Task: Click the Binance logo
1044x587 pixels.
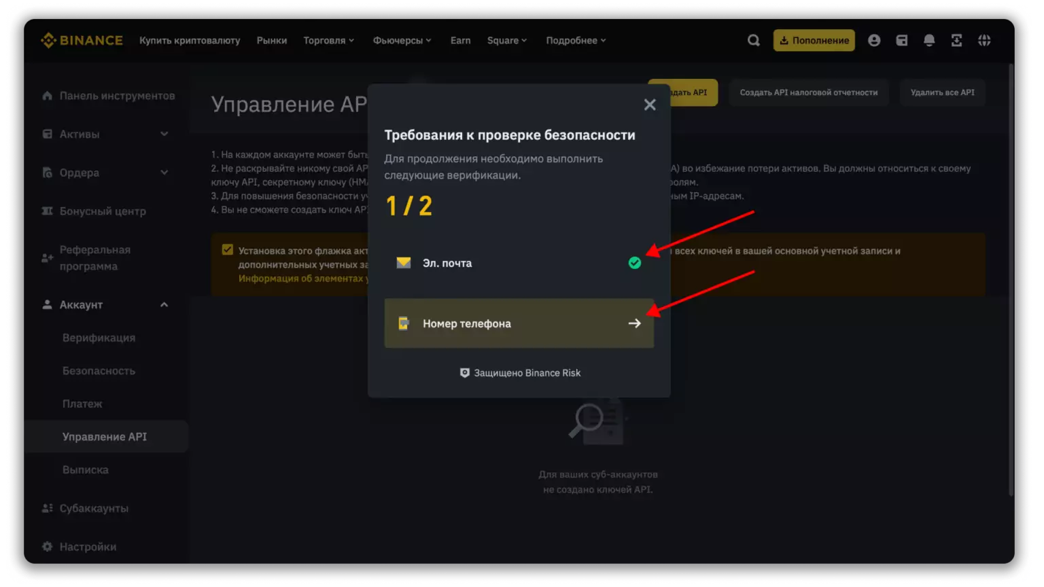Action: (x=82, y=41)
